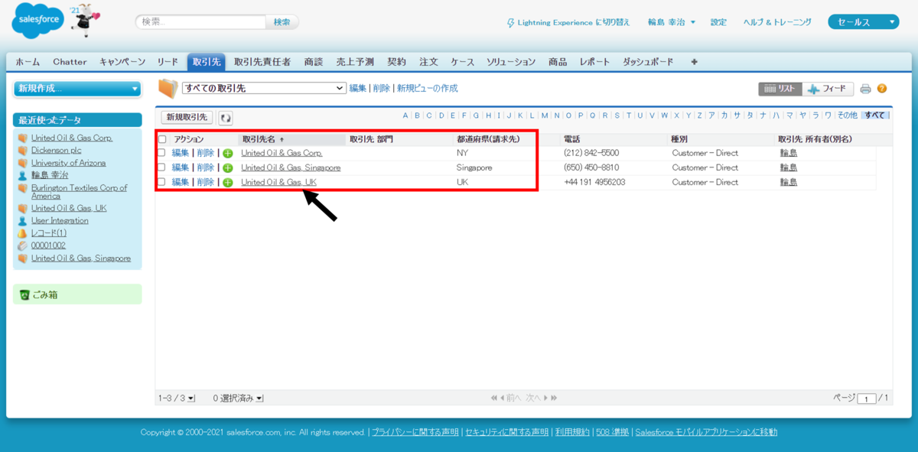Viewport: 918px width, 452px height.
Task: Open United Oil & Gas, UK account link in table
Action: point(278,182)
